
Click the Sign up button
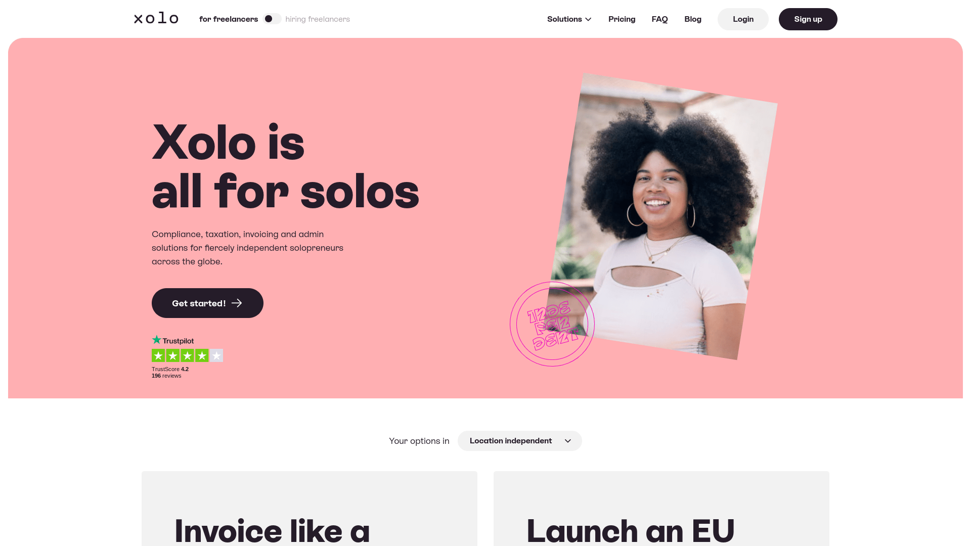(x=808, y=19)
